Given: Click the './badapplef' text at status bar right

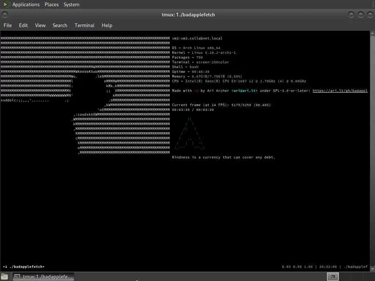Looking at the screenshot, I should (355, 267).
